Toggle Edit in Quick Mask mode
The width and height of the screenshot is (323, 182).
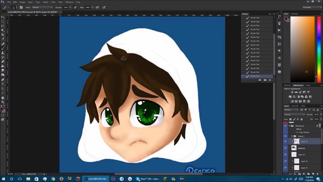click(3, 115)
